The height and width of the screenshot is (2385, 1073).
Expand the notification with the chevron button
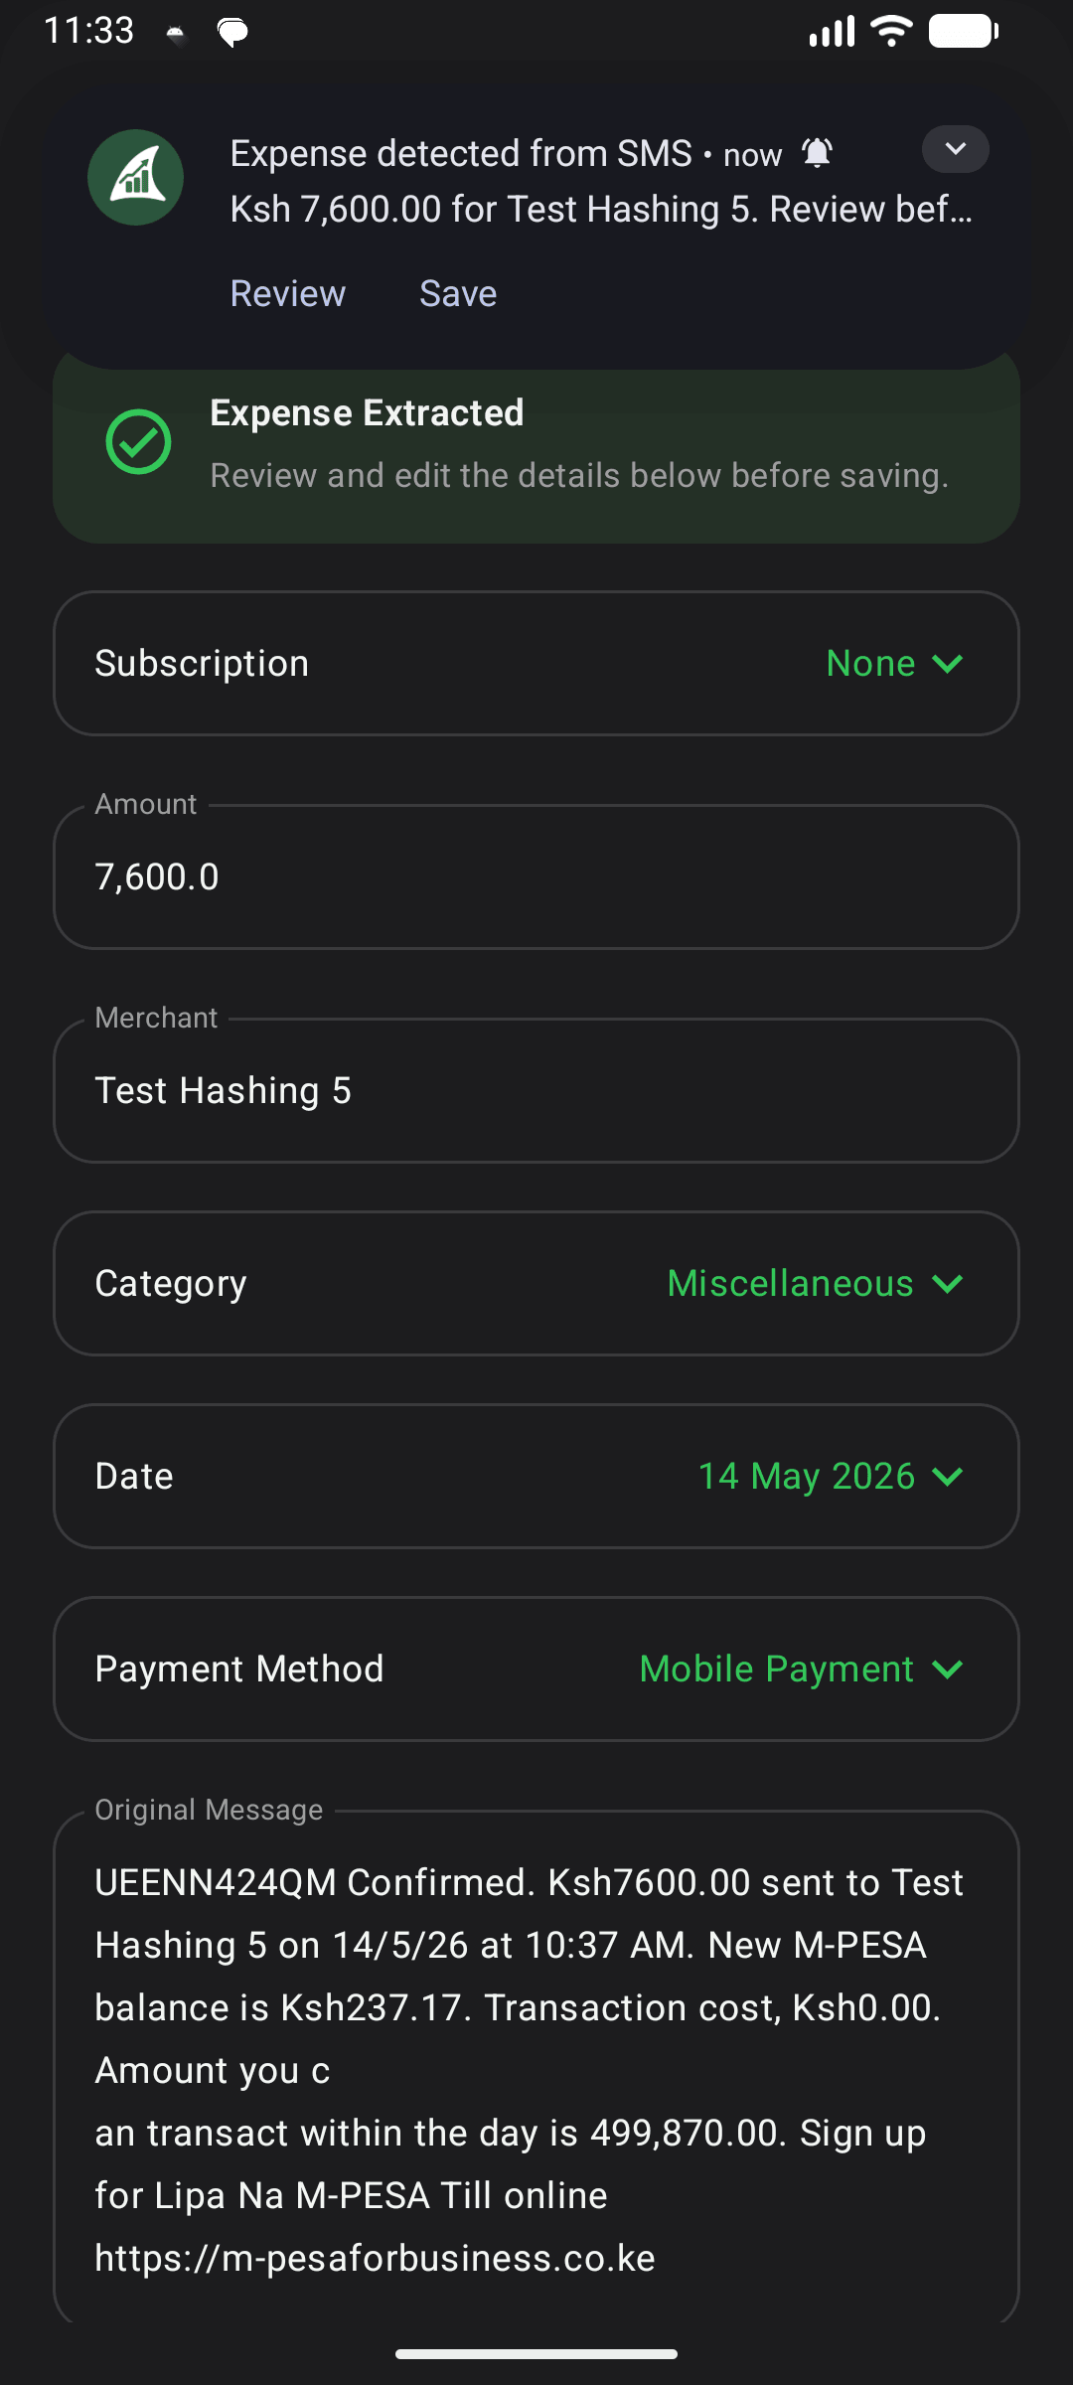coord(955,149)
